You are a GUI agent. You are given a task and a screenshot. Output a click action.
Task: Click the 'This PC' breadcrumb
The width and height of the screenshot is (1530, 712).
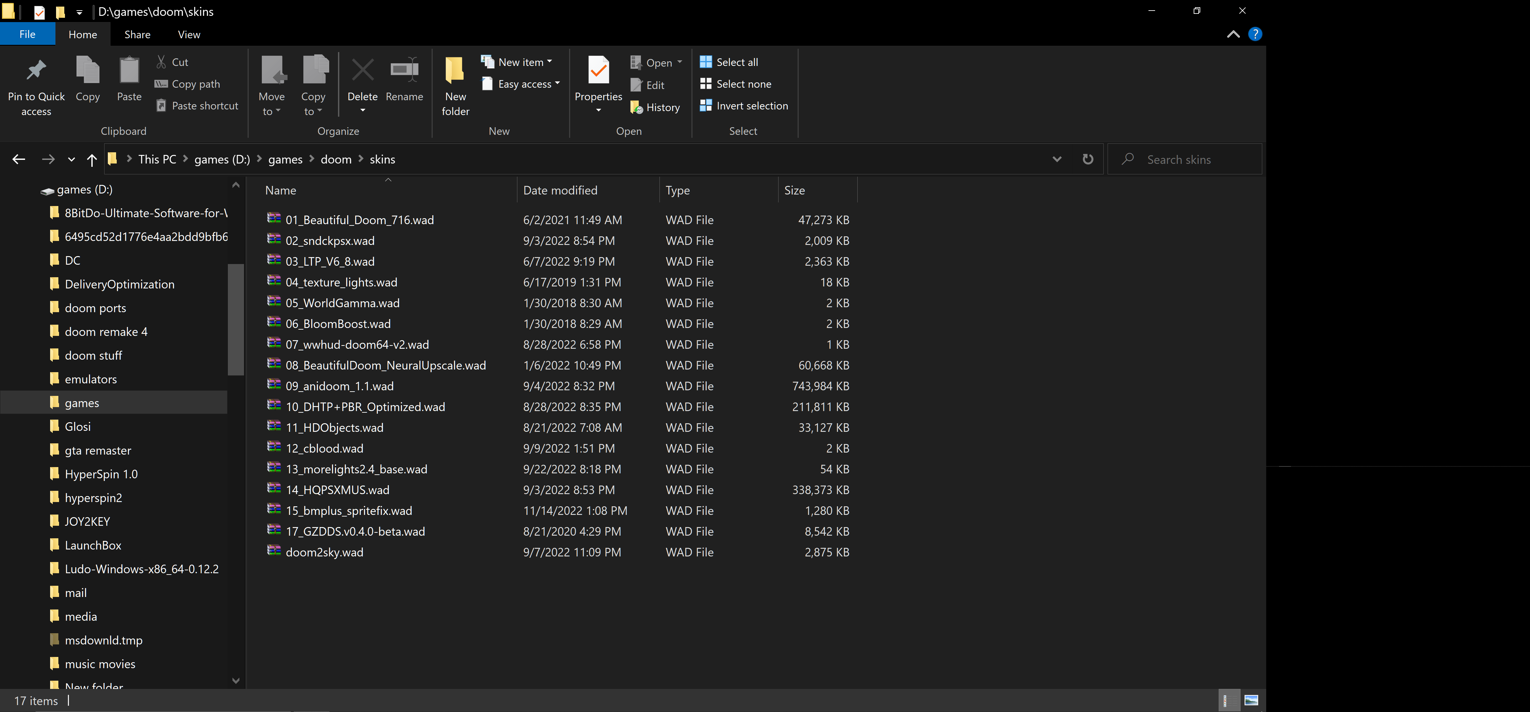pos(157,159)
